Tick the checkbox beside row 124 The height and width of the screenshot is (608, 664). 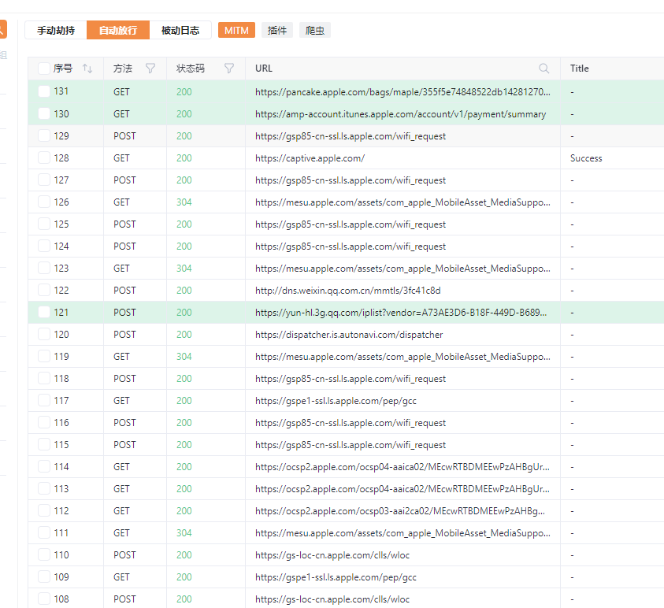44,246
